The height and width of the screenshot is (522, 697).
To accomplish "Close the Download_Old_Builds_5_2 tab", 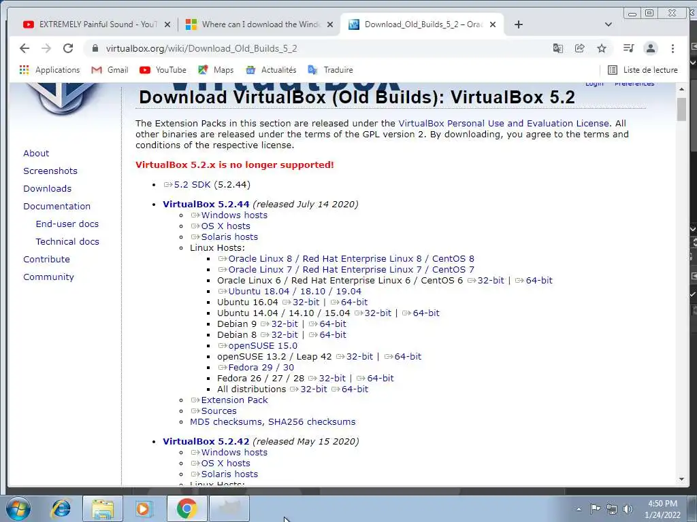I will click(x=493, y=24).
